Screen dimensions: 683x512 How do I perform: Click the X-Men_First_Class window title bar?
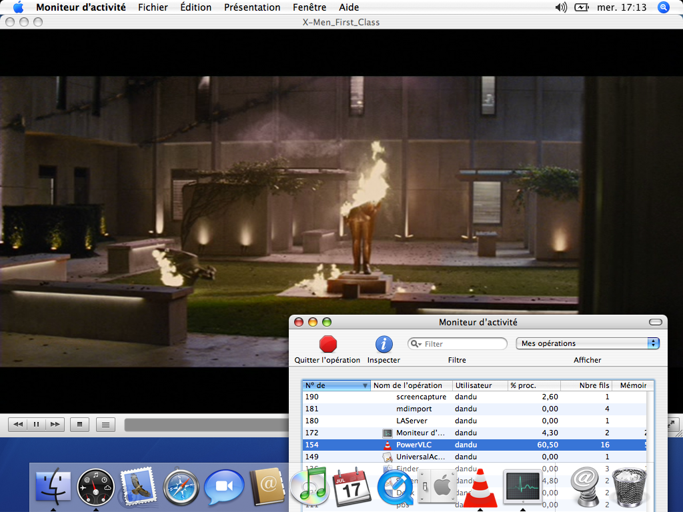(x=341, y=22)
